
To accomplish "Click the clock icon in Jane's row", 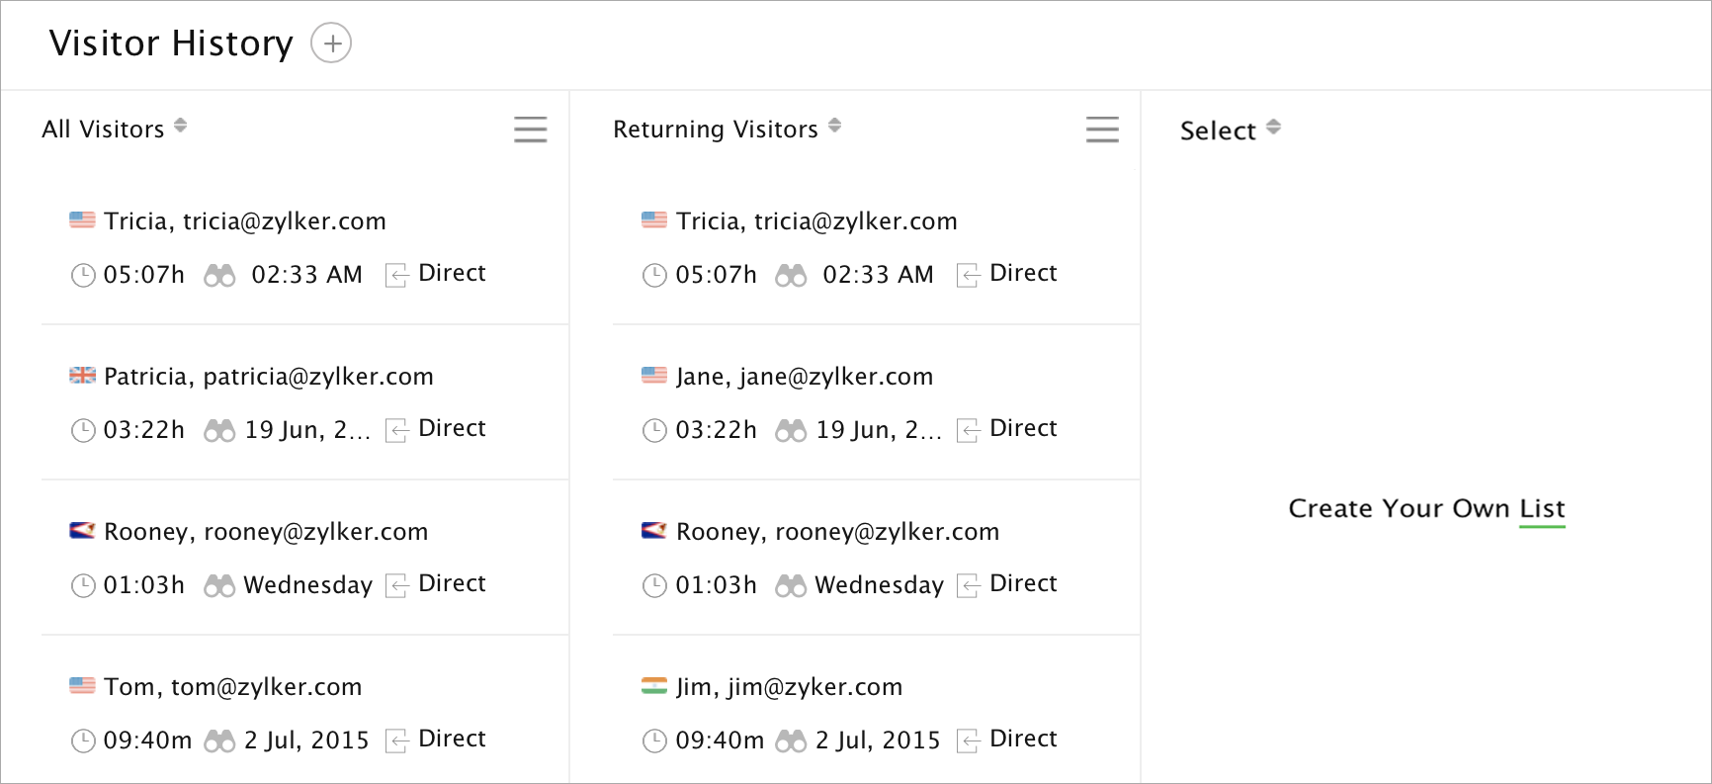I will click(x=654, y=430).
